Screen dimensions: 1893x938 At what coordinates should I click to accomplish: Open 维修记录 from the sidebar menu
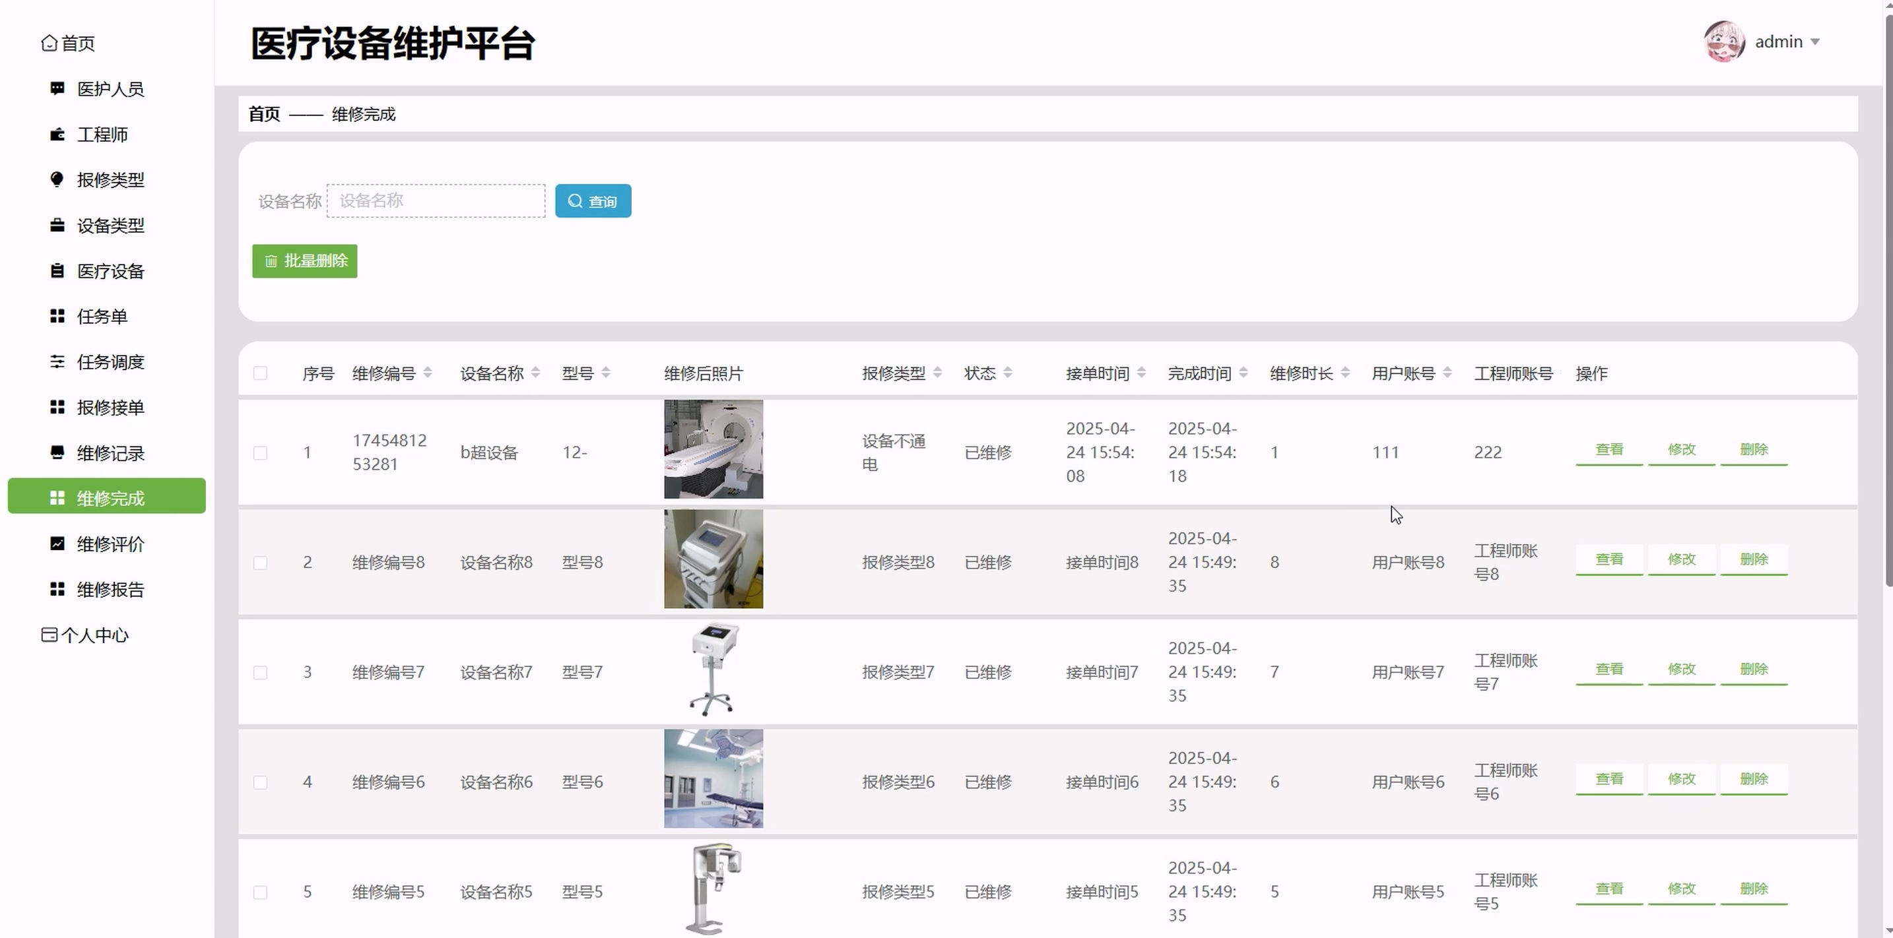pos(110,453)
